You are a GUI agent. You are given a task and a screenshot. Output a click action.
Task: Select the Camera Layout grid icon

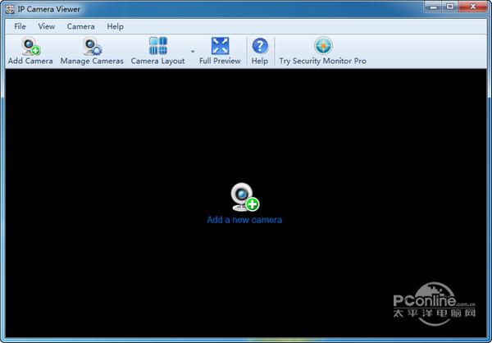[157, 46]
